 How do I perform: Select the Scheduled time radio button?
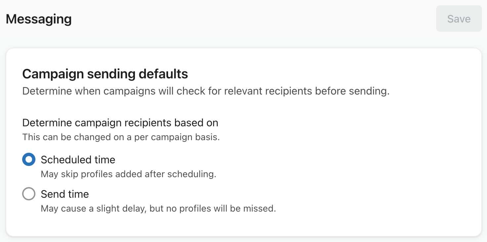click(29, 159)
